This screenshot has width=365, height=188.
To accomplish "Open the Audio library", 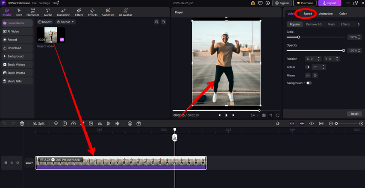I will click(x=48, y=12).
